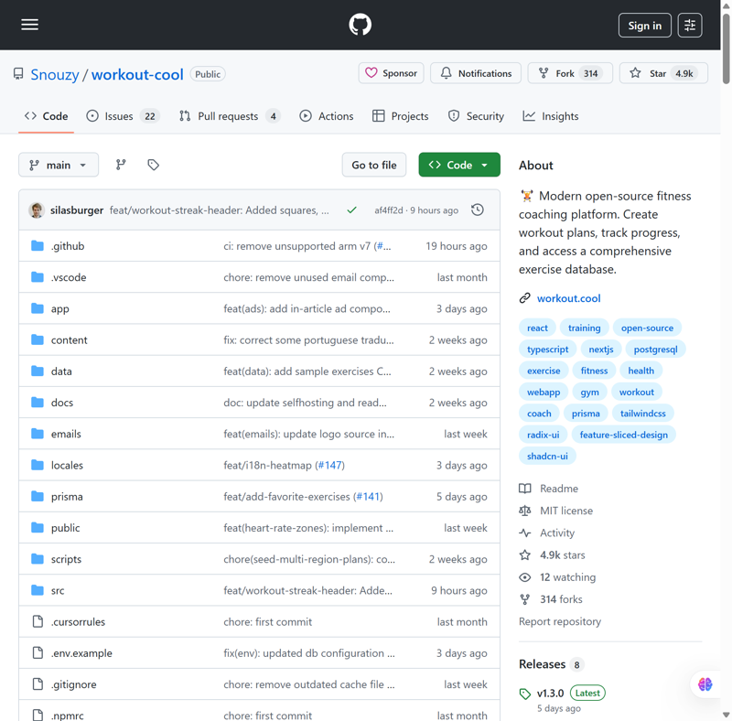
Task: Click the green checkmark commit status
Action: tap(352, 210)
